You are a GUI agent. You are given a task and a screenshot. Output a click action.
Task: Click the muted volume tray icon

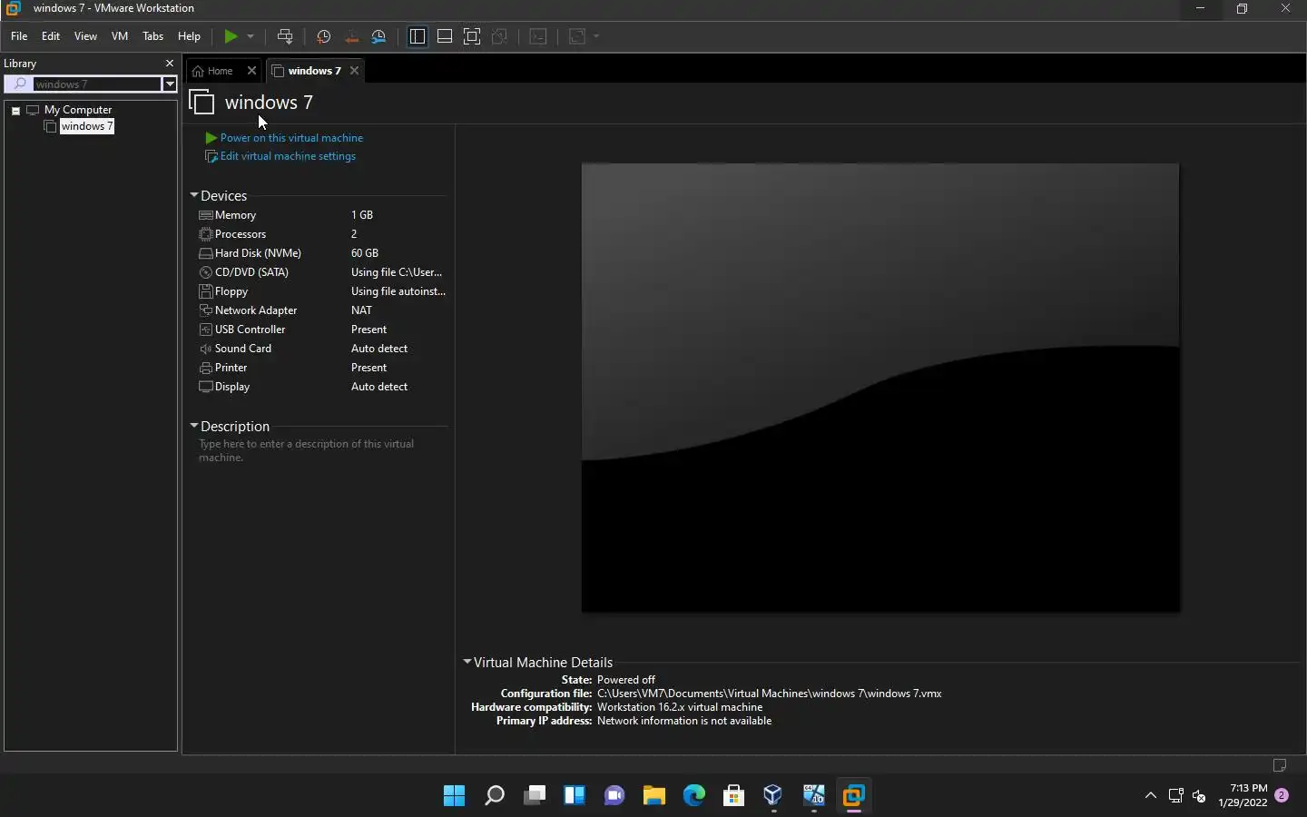coord(1199,796)
